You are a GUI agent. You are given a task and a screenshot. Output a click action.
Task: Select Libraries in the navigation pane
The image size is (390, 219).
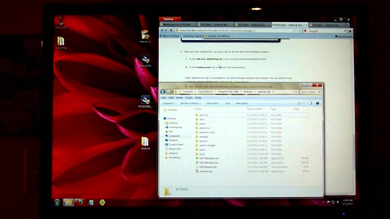[172, 123]
